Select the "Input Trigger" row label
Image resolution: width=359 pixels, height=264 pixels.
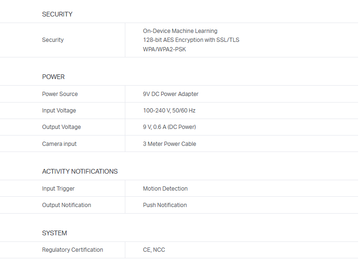[x=58, y=189]
